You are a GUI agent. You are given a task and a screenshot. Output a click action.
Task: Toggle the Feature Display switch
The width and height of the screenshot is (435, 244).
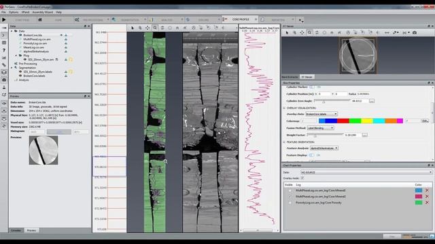pyautogui.click(x=312, y=155)
